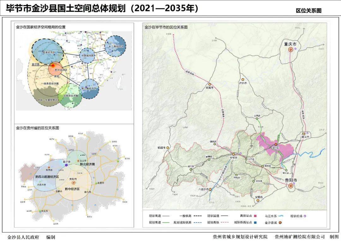Image resolution: width=341 pixels, height=241 pixels.
Task: Click the 金沙县人民政府 footer text
Action: 23,237
